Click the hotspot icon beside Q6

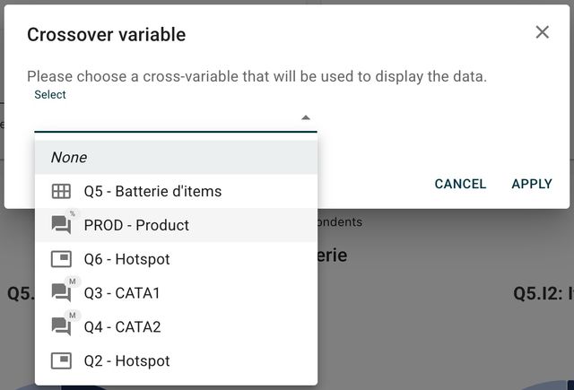[x=61, y=259]
